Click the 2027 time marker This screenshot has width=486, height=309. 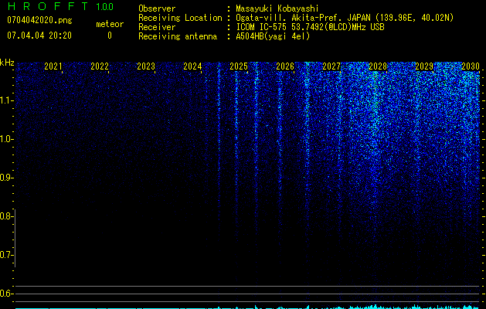(331, 66)
